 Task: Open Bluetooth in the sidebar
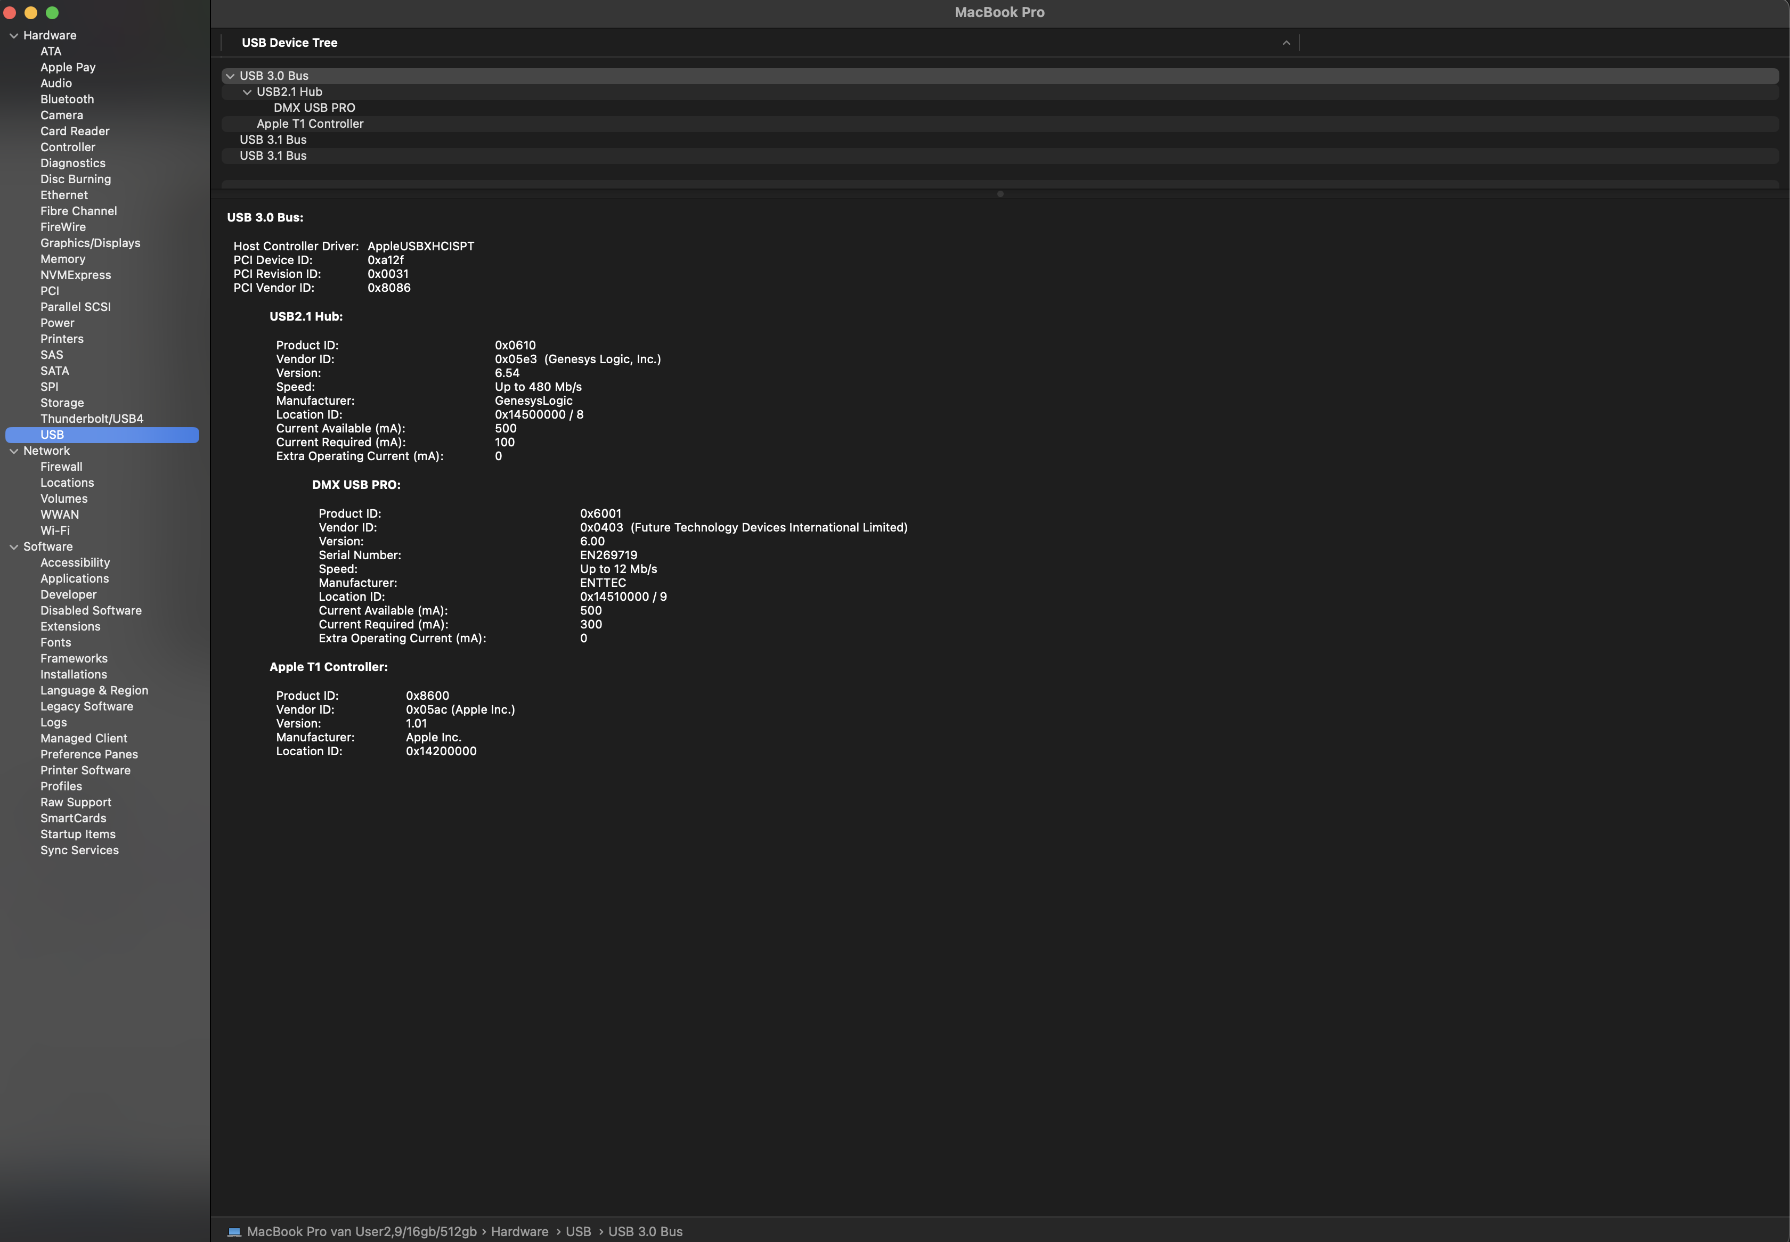point(67,99)
